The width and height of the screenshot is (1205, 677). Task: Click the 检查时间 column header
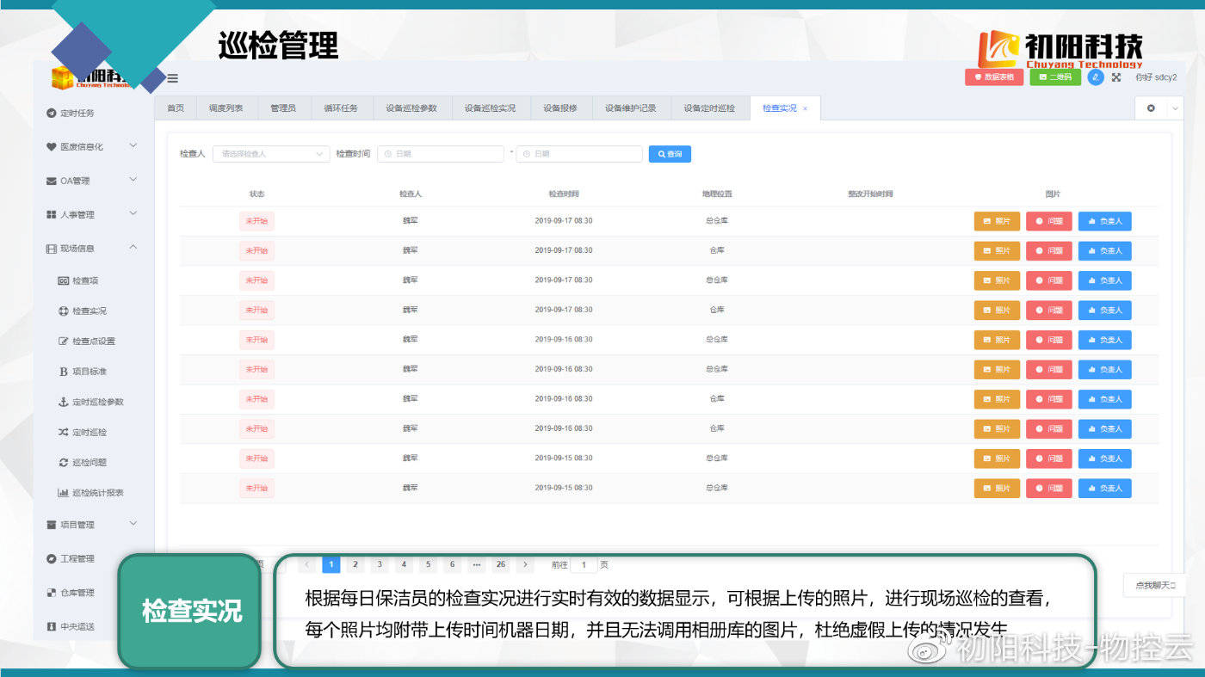[x=564, y=194]
